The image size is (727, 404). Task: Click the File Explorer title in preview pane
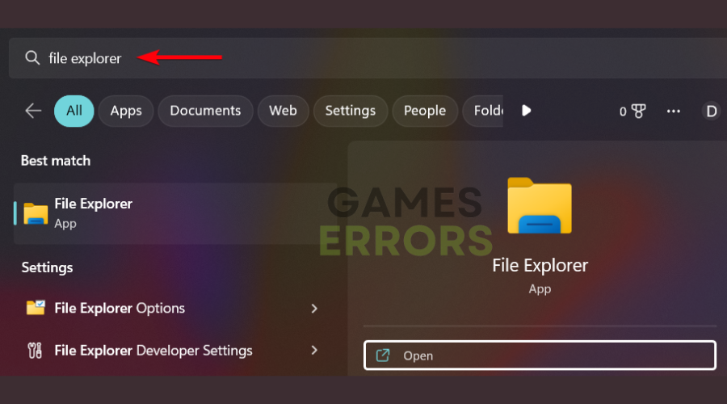pyautogui.click(x=540, y=266)
